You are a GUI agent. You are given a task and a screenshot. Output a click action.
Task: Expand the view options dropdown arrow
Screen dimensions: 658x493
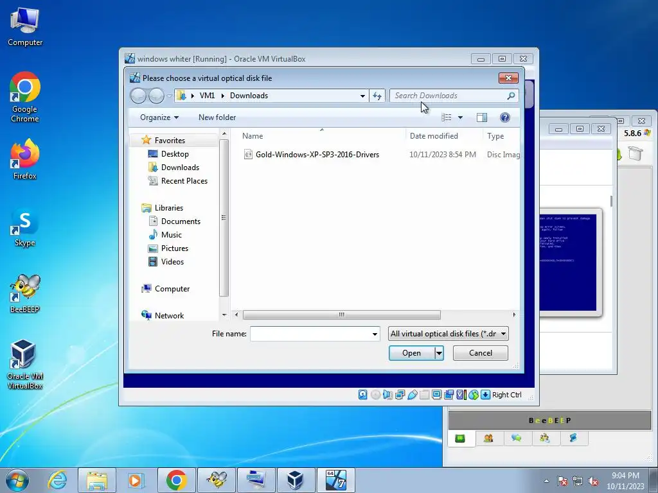(460, 117)
